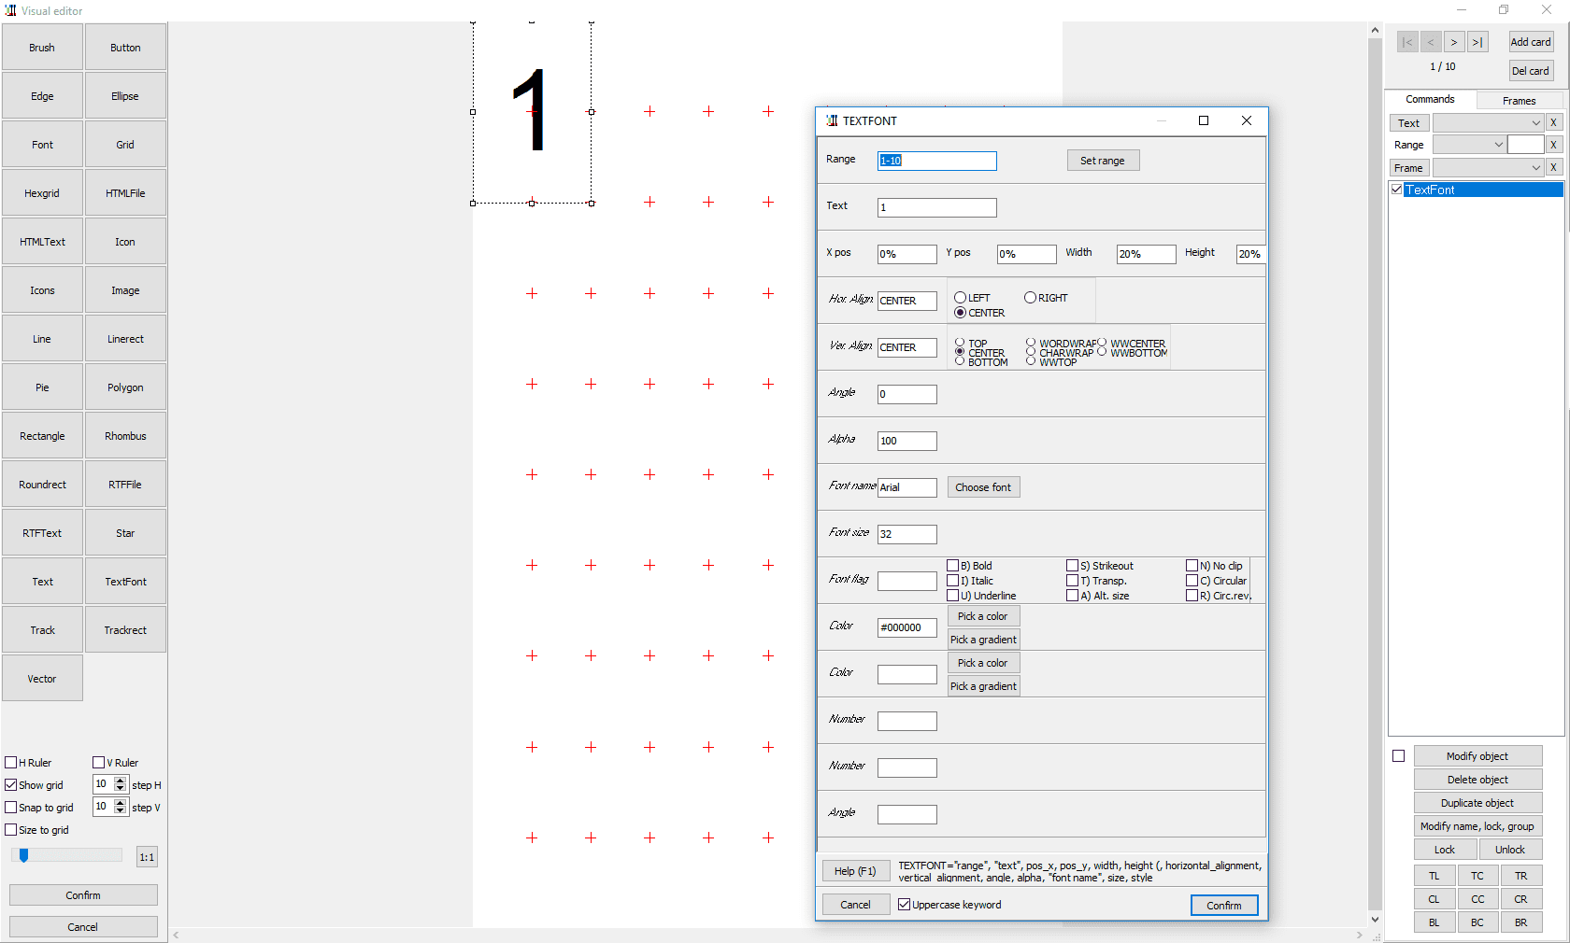
Task: Select TextFont item in object list
Action: click(x=1483, y=190)
